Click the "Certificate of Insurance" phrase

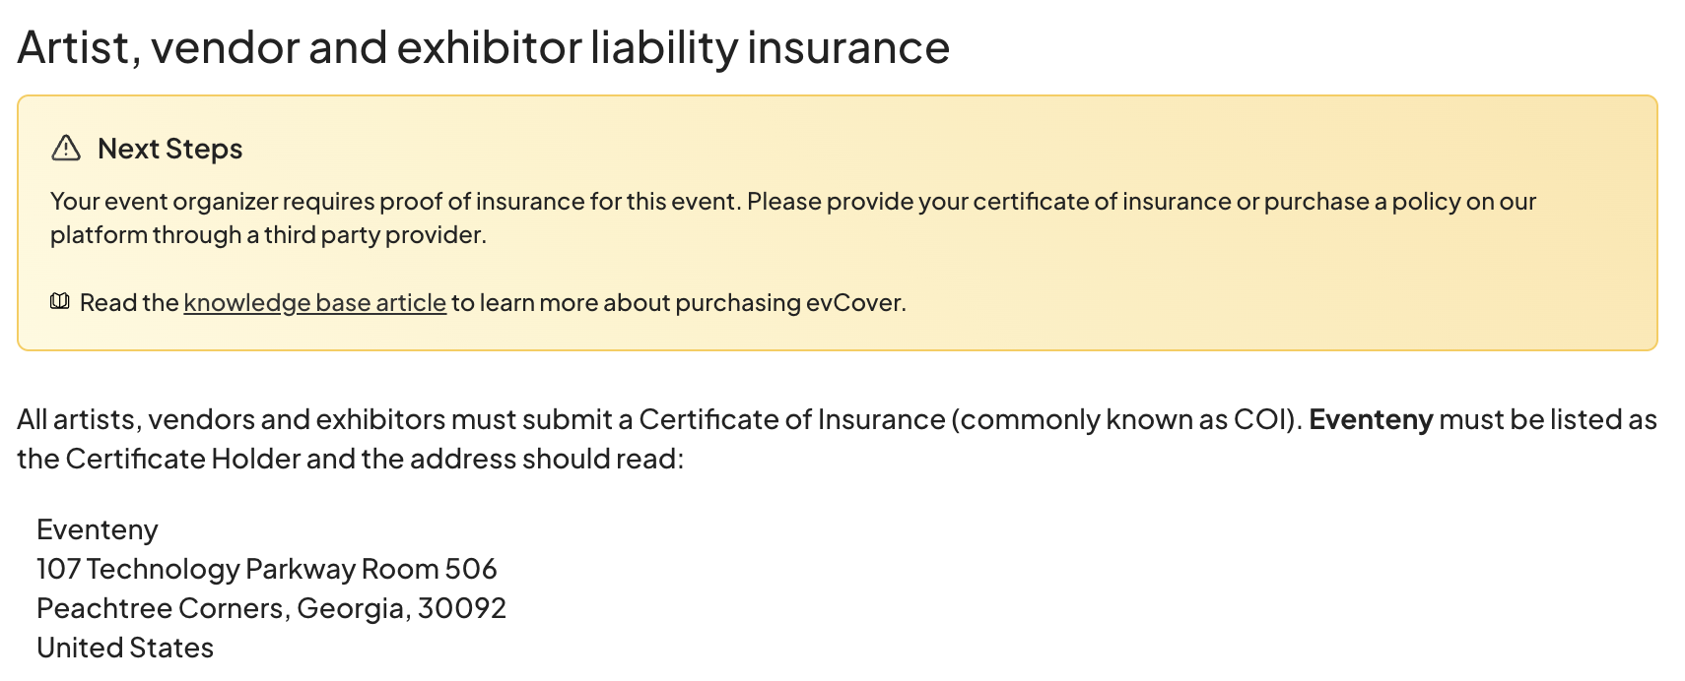(791, 420)
